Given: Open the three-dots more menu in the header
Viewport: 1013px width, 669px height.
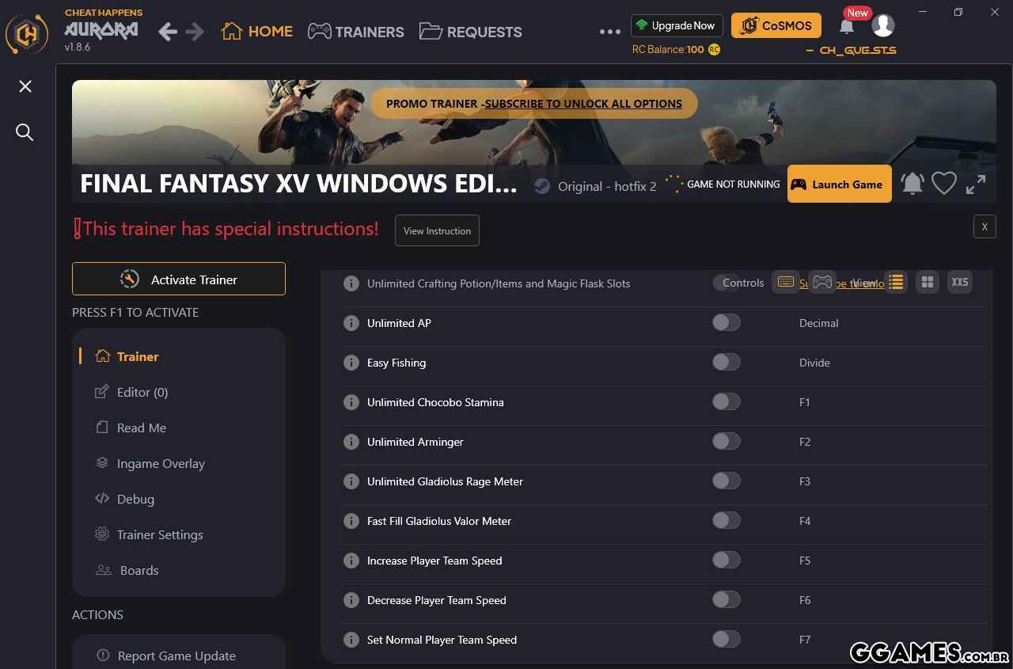Looking at the screenshot, I should (610, 32).
